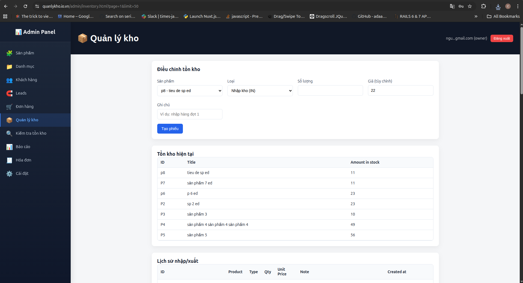Viewport: 523px width, 283px height.
Task: Click the shopping cart icon for Đơn hàng
Action: coord(9,107)
